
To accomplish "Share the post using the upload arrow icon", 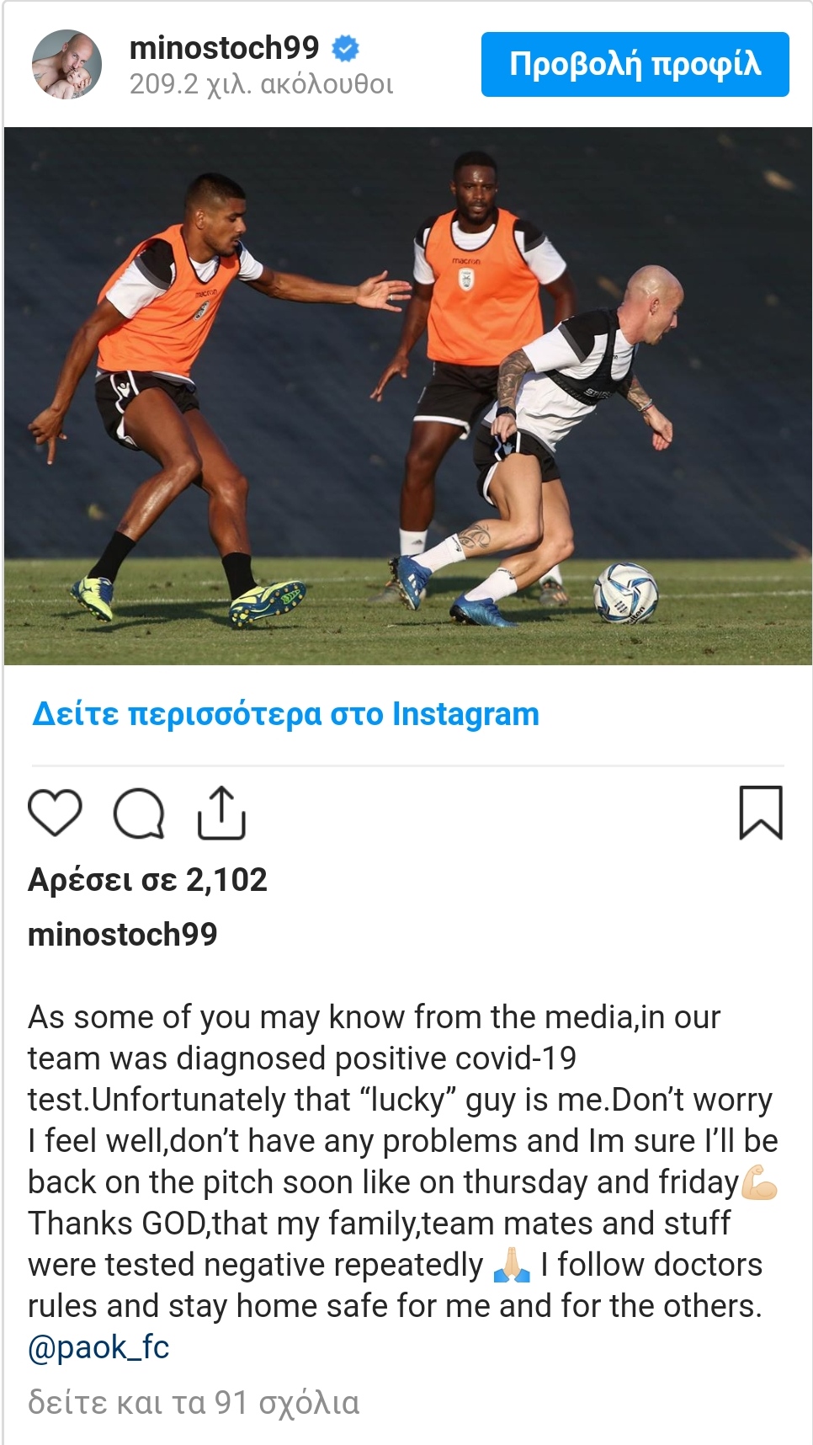I will click(x=221, y=813).
